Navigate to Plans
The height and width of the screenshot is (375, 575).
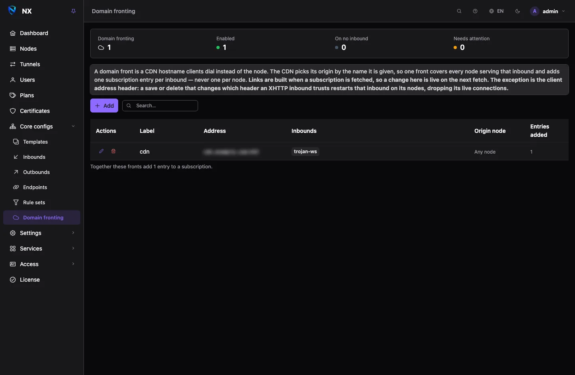coord(42,95)
